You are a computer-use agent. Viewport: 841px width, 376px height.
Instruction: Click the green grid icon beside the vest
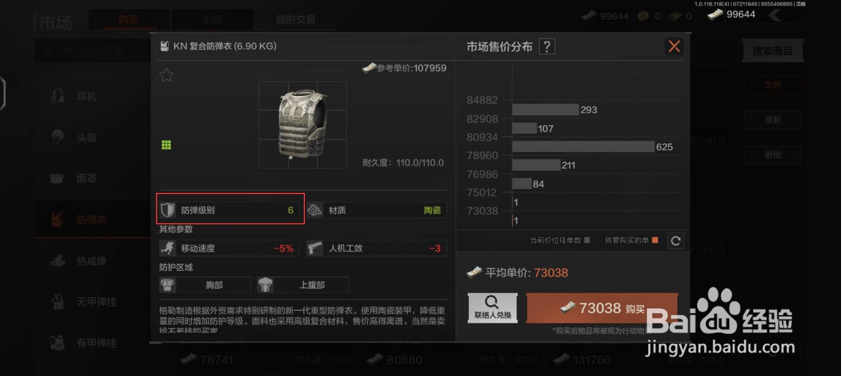[x=166, y=145]
